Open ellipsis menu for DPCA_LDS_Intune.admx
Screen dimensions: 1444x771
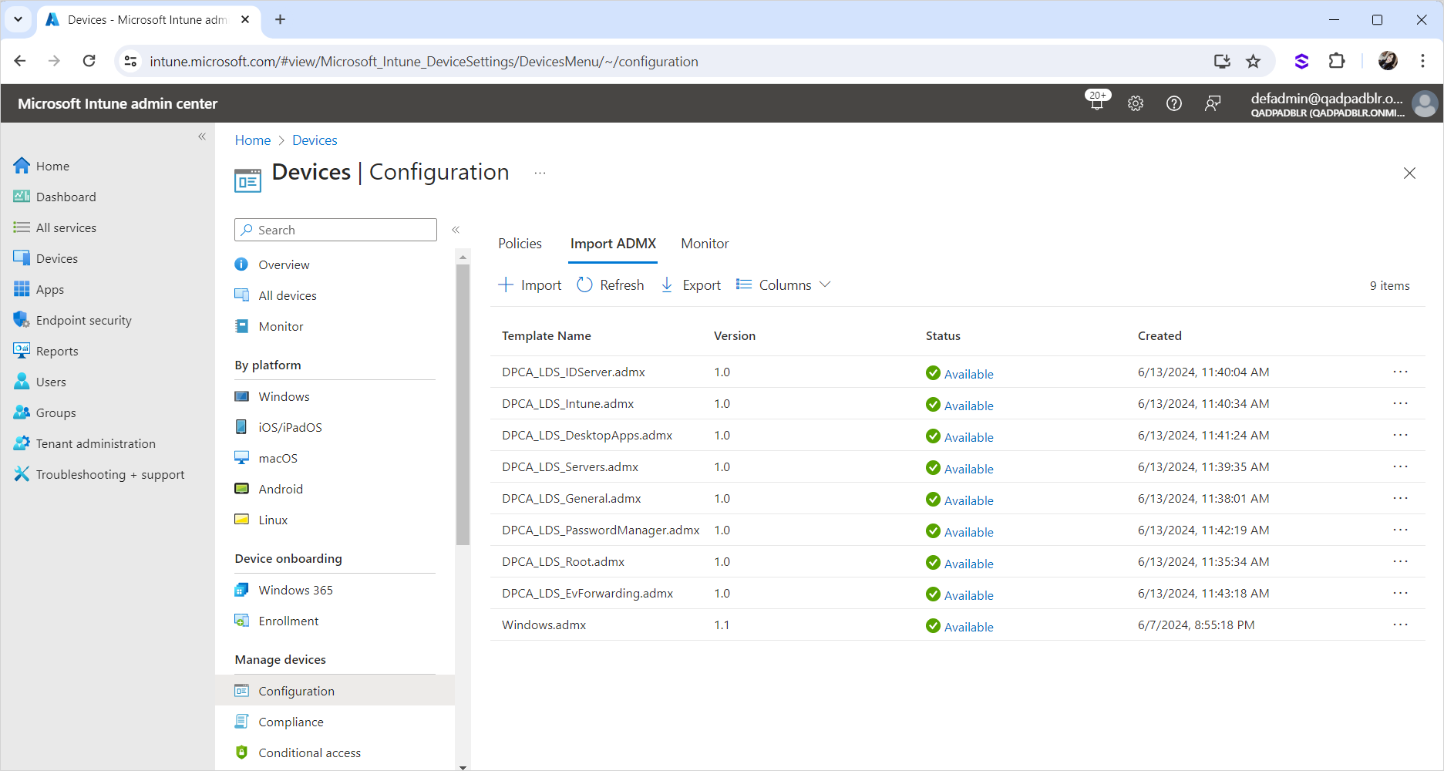(1400, 403)
